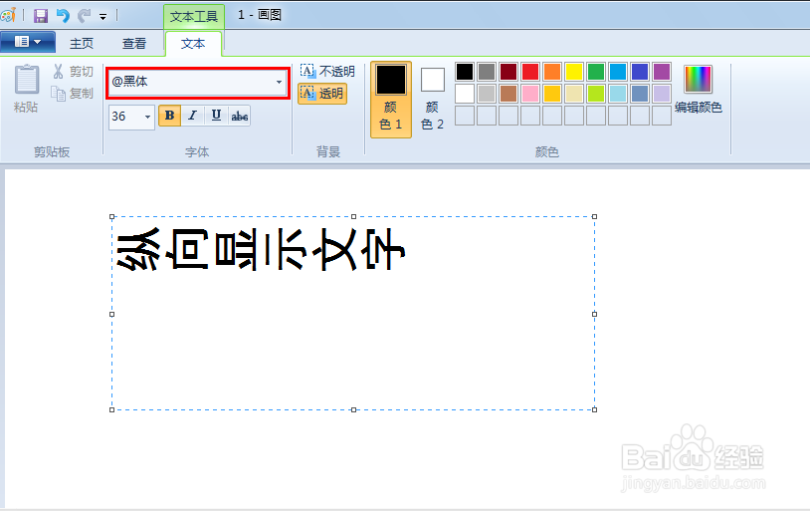Pick the orange color swatch

coord(552,72)
